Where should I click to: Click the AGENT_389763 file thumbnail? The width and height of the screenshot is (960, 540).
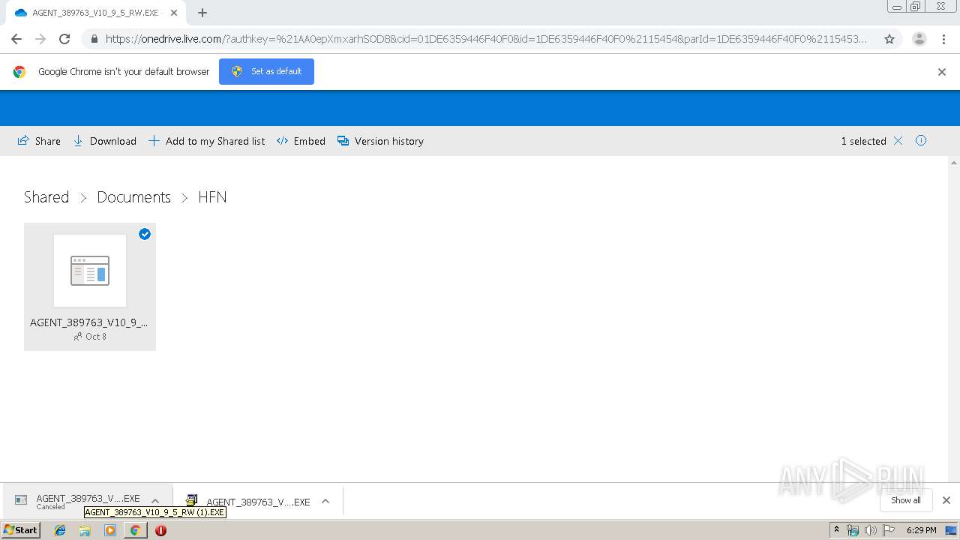(90, 271)
